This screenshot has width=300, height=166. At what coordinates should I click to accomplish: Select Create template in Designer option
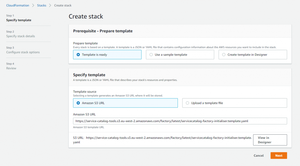[x=253, y=55]
